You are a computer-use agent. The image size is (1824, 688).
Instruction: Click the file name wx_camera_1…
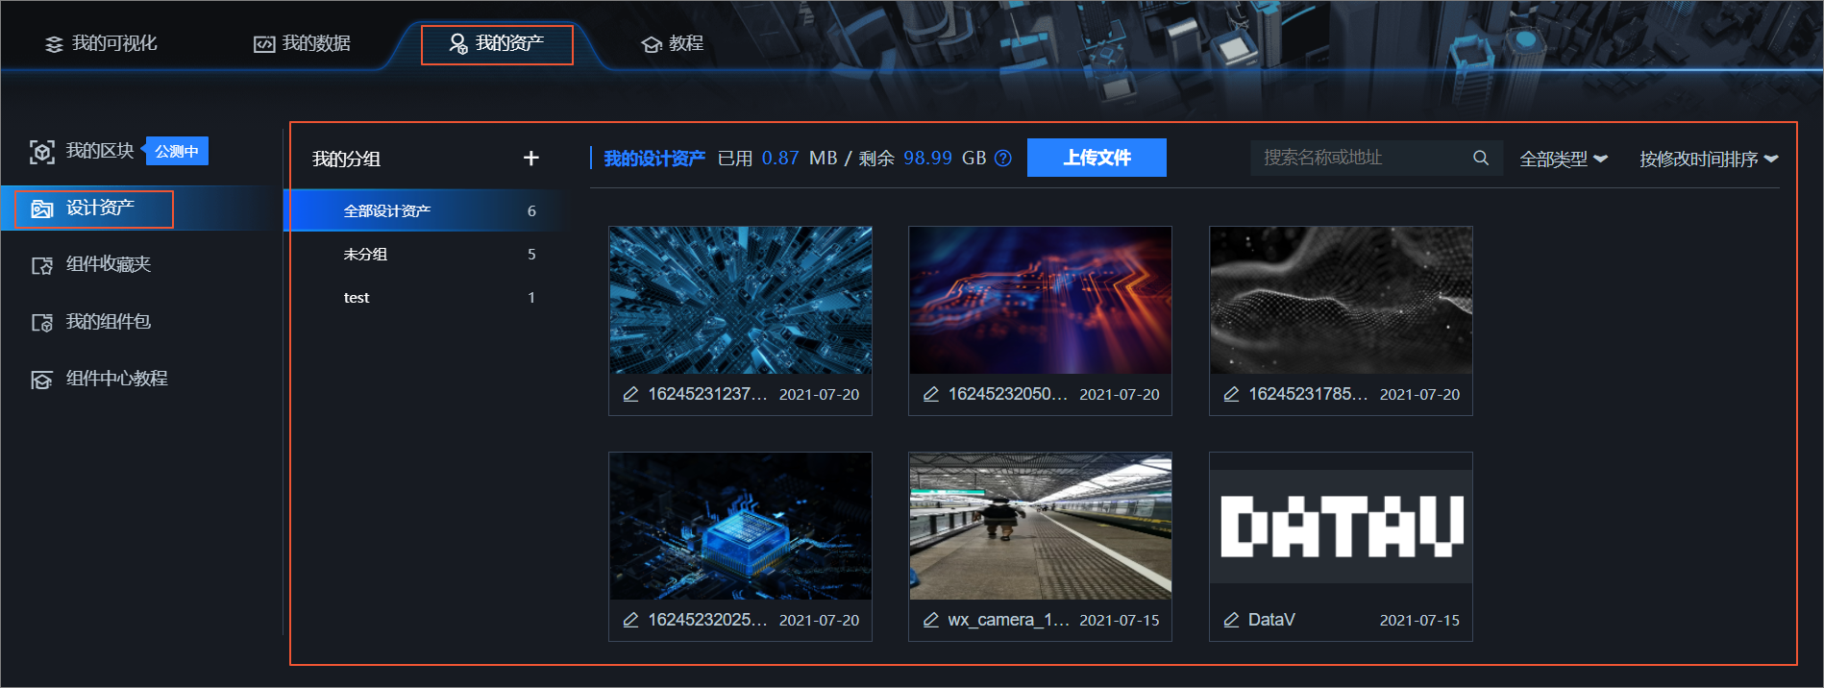pos(1008,620)
